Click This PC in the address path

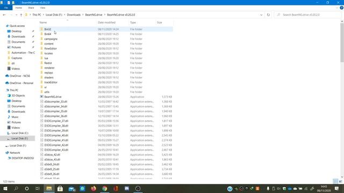pos(37,14)
